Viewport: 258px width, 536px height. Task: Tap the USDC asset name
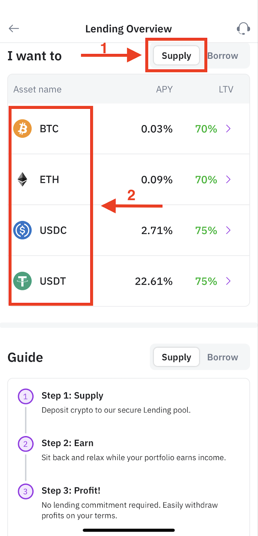coord(53,230)
